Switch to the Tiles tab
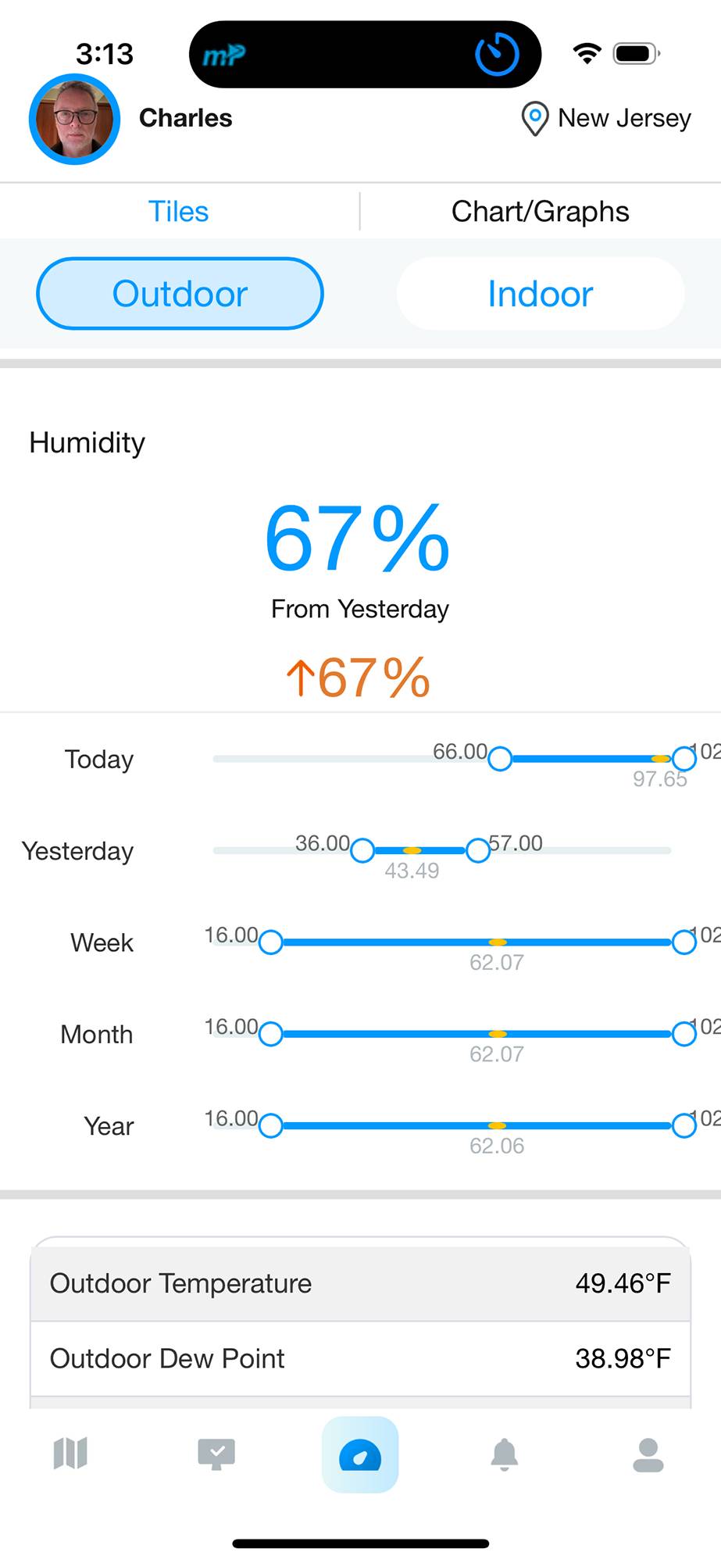 coord(179,212)
